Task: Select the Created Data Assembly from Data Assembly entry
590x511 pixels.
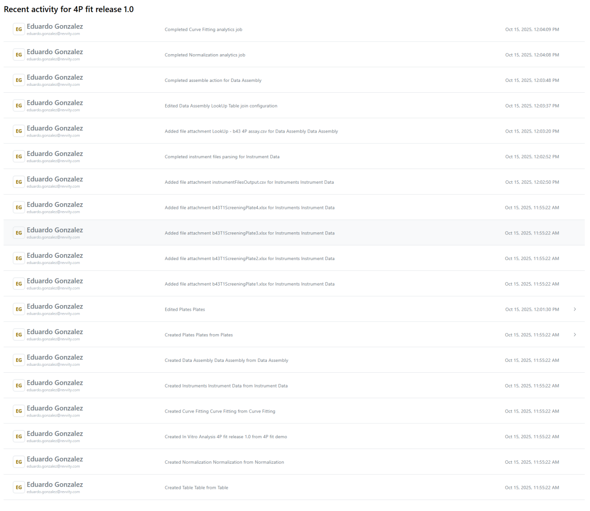Action: (x=226, y=361)
